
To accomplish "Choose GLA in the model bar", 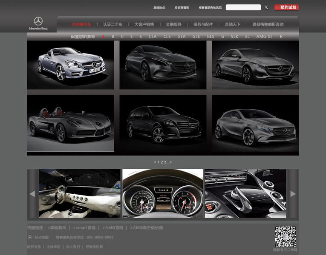I will (x=181, y=37).
